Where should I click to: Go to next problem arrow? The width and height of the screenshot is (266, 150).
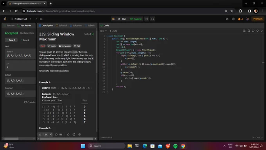point(36,19)
